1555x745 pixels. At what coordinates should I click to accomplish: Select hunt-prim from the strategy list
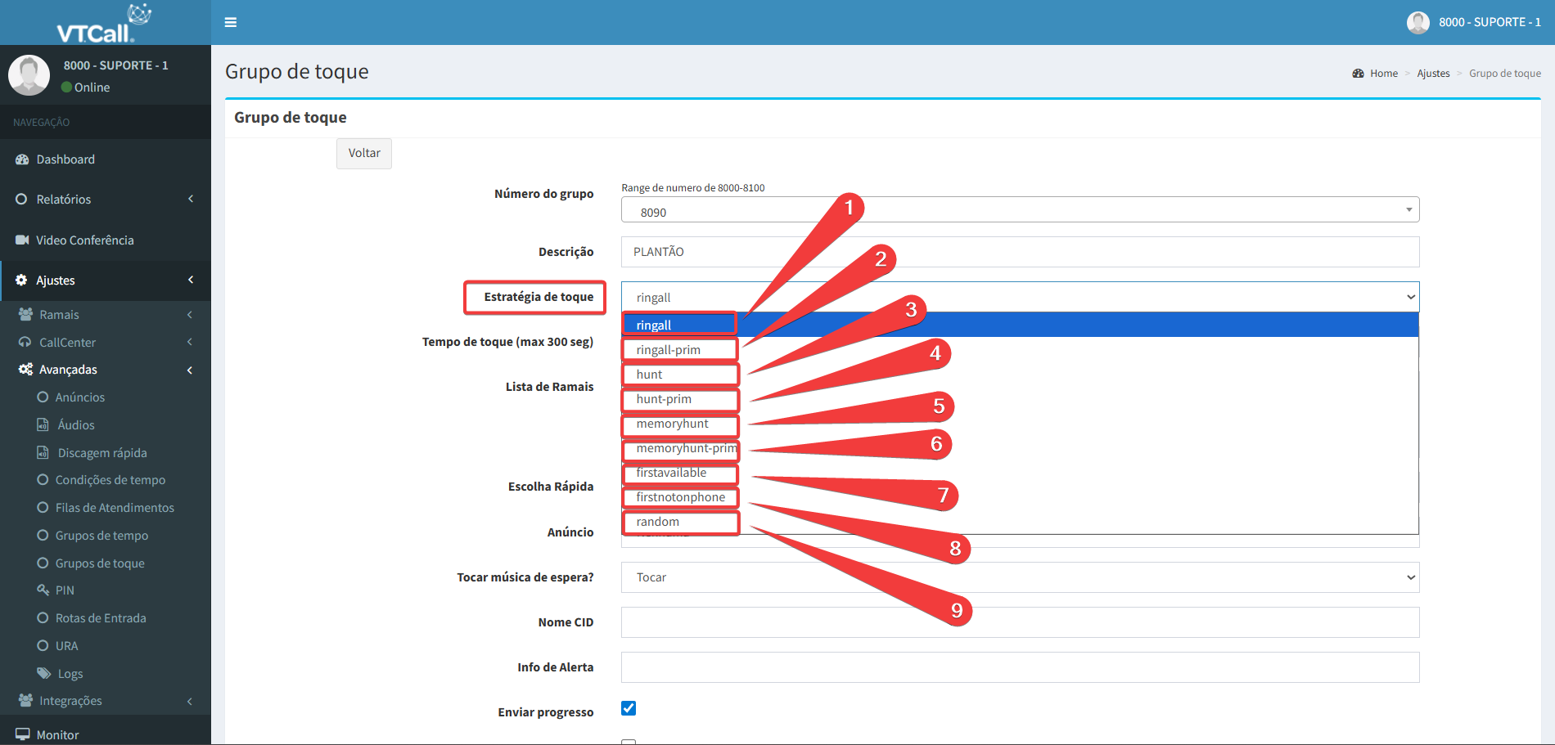[x=664, y=399]
